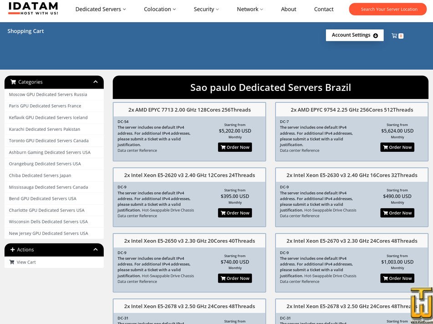Open Chiba Dedicated Servers Japan category
This screenshot has width=433, height=324.
40,175
